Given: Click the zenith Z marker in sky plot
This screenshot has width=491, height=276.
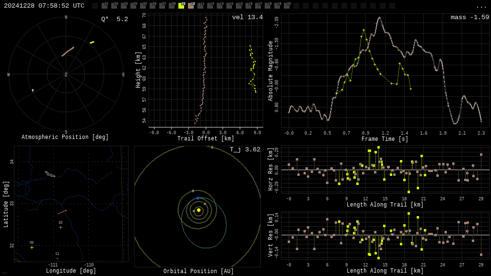Looking at the screenshot, I should pos(66,75).
